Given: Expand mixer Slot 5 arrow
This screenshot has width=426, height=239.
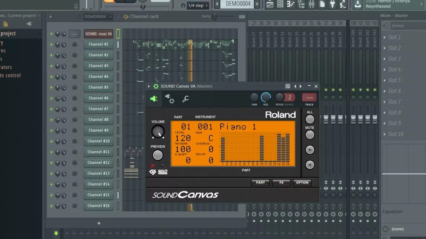Looking at the screenshot, I should point(385,80).
